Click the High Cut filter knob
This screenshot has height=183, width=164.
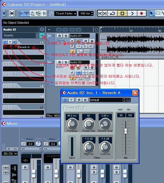(89, 147)
